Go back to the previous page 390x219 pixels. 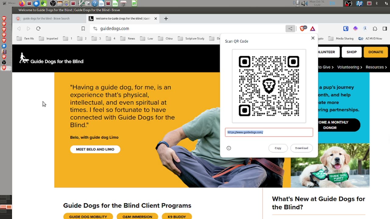tap(19, 29)
